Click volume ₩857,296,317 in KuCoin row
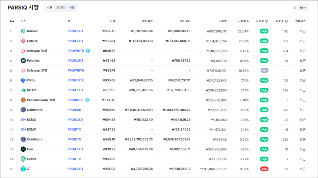The width and height of the screenshot is (318, 178). pyautogui.click(x=217, y=31)
